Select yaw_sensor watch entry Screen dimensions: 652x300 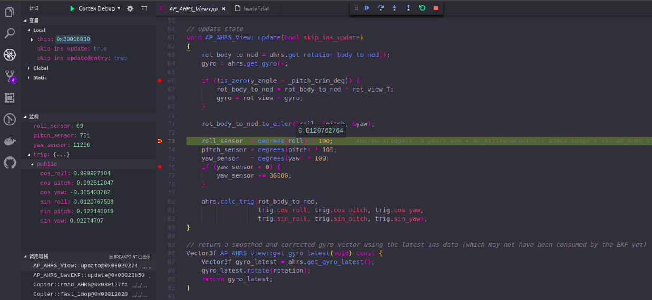pos(87,145)
